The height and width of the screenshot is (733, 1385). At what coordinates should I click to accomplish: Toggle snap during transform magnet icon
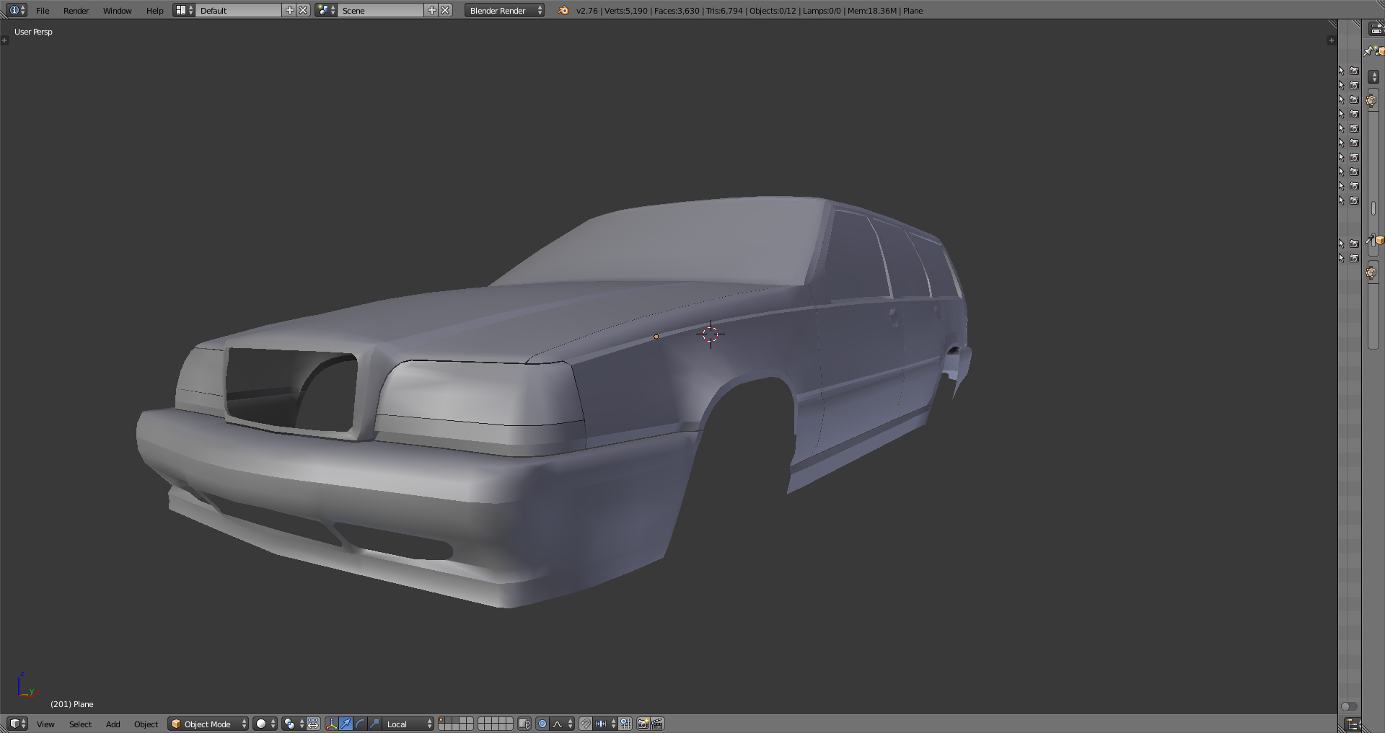pyautogui.click(x=586, y=724)
